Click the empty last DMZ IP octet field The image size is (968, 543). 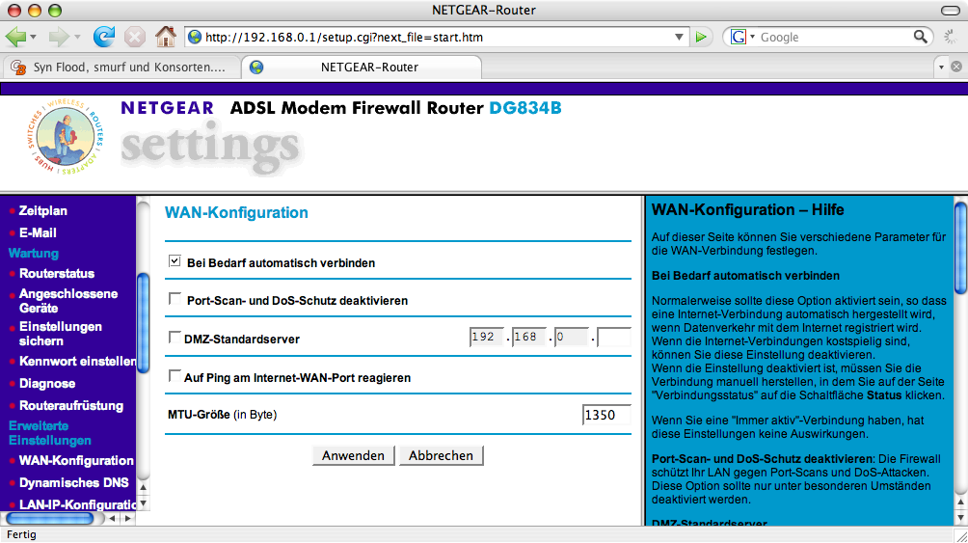[614, 337]
